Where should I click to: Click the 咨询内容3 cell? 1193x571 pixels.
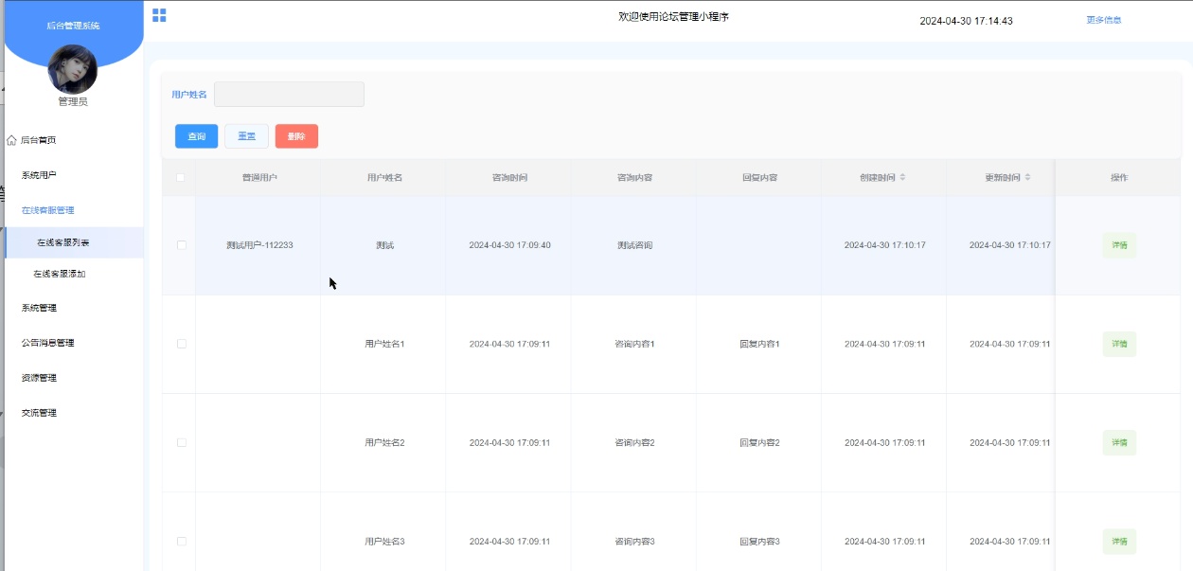point(634,541)
